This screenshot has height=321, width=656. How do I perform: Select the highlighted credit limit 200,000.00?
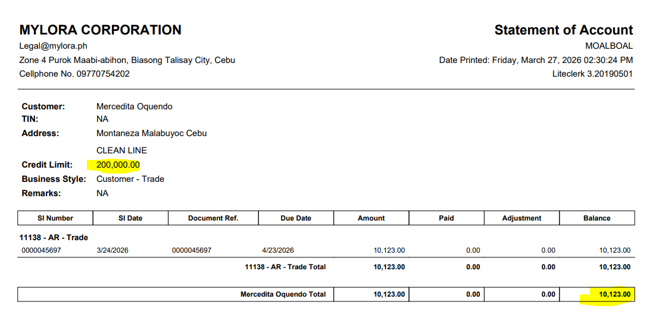118,165
